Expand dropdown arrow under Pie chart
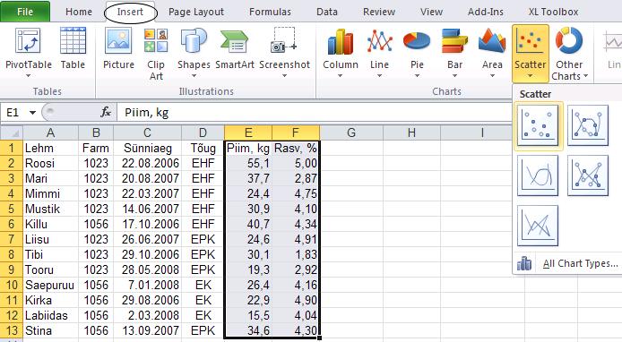Image resolution: width=622 pixels, height=342 pixels. pos(417,76)
